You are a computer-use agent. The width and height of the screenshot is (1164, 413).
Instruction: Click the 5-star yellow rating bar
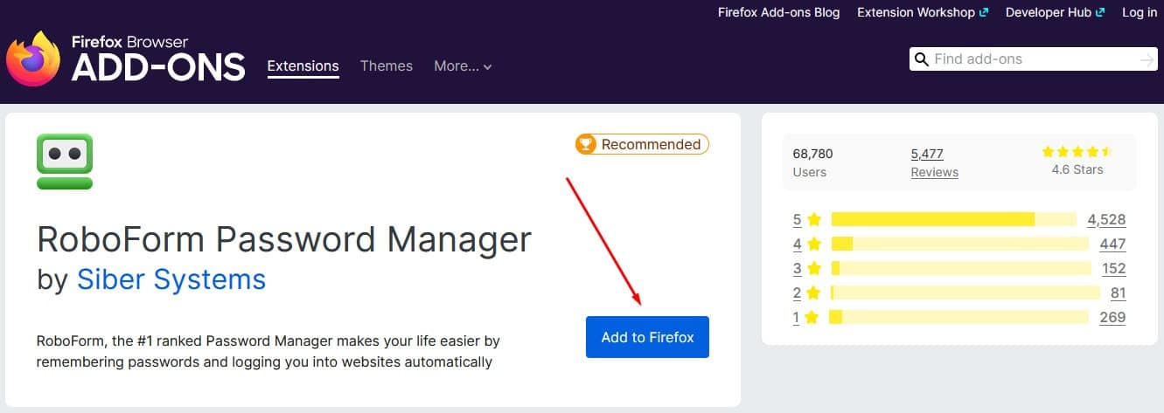tap(953, 219)
